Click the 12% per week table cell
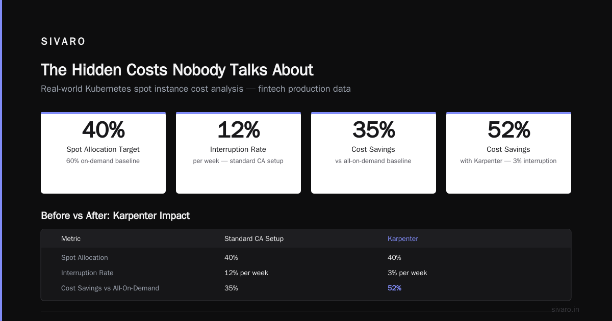This screenshot has height=321, width=612. pos(246,273)
